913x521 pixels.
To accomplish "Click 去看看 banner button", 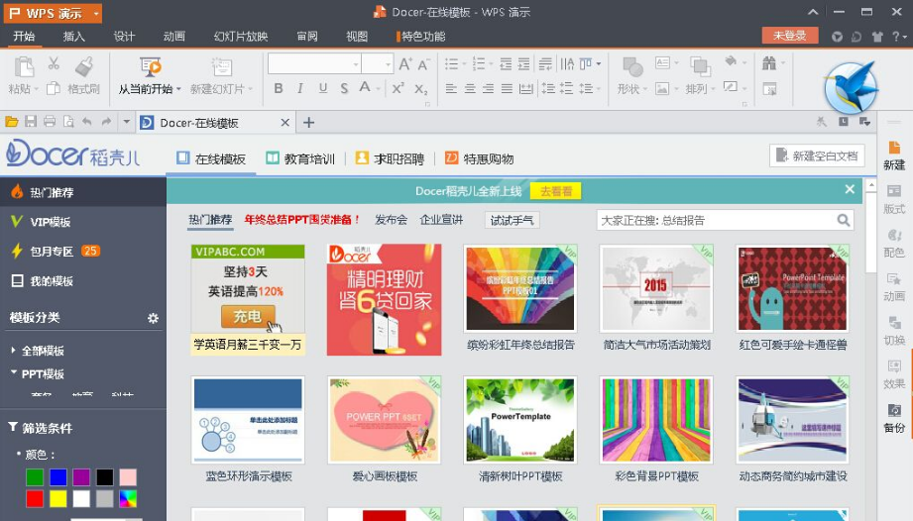I will [x=555, y=191].
